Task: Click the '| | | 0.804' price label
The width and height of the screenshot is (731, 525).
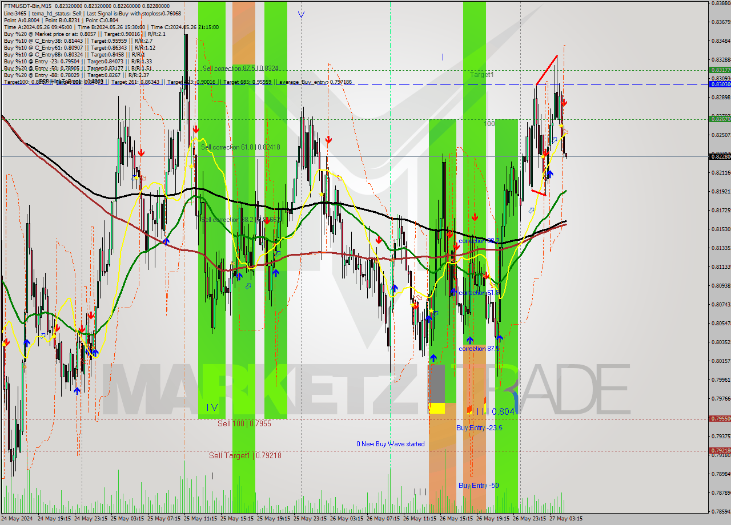Action: (496, 411)
